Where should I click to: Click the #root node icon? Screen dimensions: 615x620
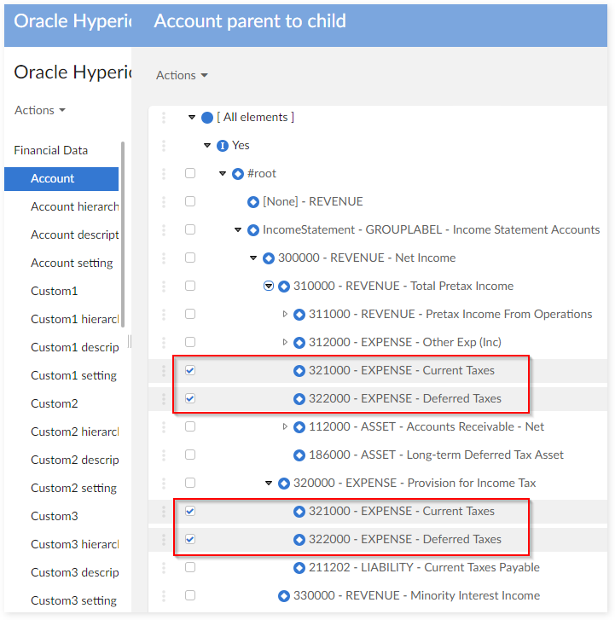click(x=238, y=174)
